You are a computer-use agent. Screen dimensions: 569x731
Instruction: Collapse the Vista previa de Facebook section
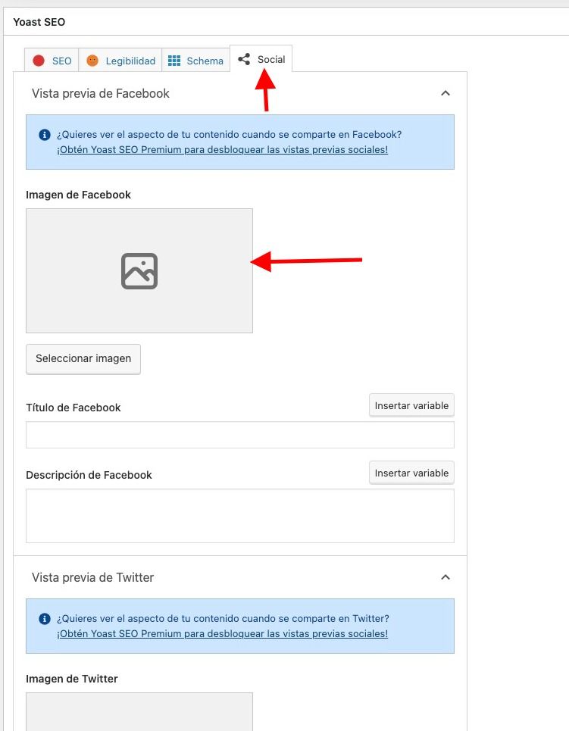[x=446, y=93]
